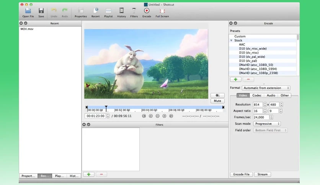Viewport: 320px width, 185px height.
Task: Switch to the History bottom tab
Action: pos(74,176)
